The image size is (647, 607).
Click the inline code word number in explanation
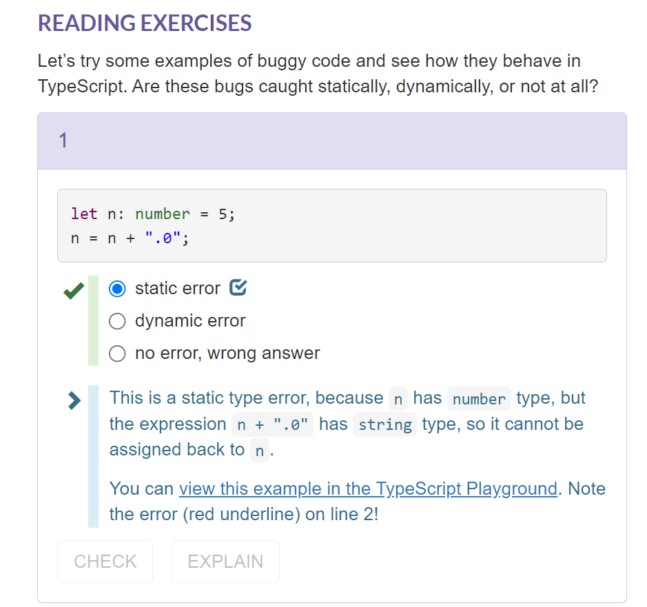(x=479, y=399)
